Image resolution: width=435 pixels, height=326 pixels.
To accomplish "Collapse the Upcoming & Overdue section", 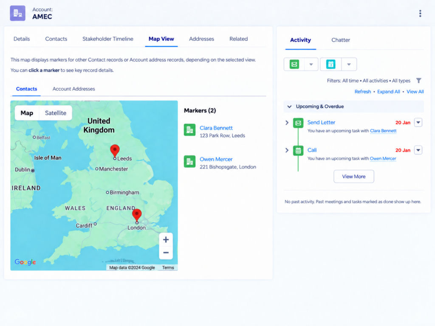I will point(289,107).
